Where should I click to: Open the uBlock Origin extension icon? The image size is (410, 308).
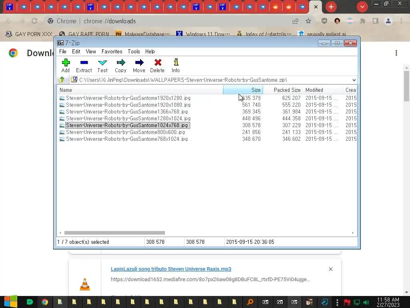[324, 21]
